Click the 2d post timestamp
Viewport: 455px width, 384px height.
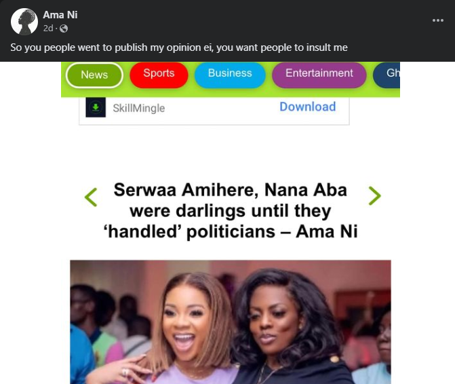[48, 28]
